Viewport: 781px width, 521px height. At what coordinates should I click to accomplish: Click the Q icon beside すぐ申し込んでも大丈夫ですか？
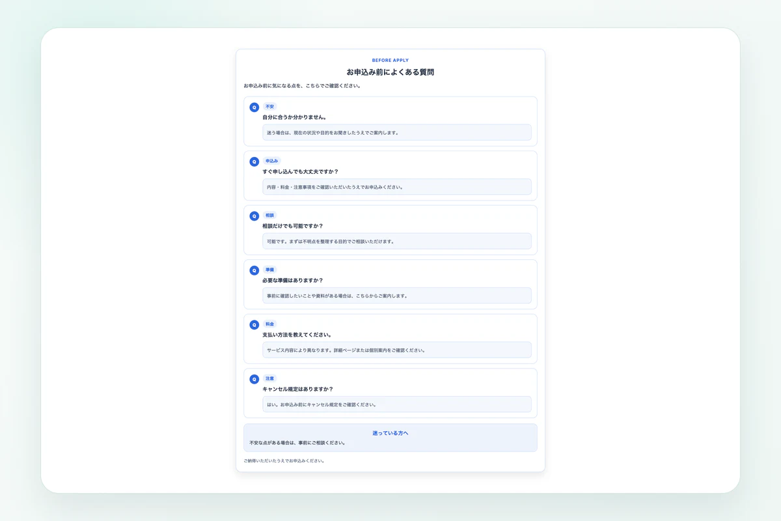tap(254, 162)
